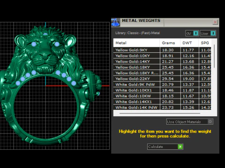Select the White Gold:10KW row

click(x=162, y=96)
